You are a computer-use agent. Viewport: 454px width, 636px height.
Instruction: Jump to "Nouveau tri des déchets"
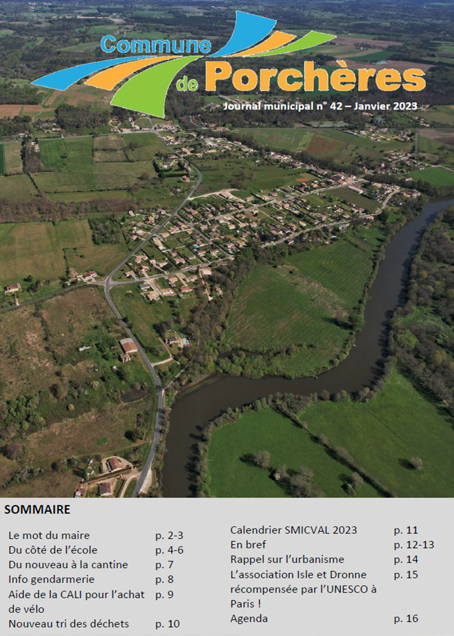68,624
